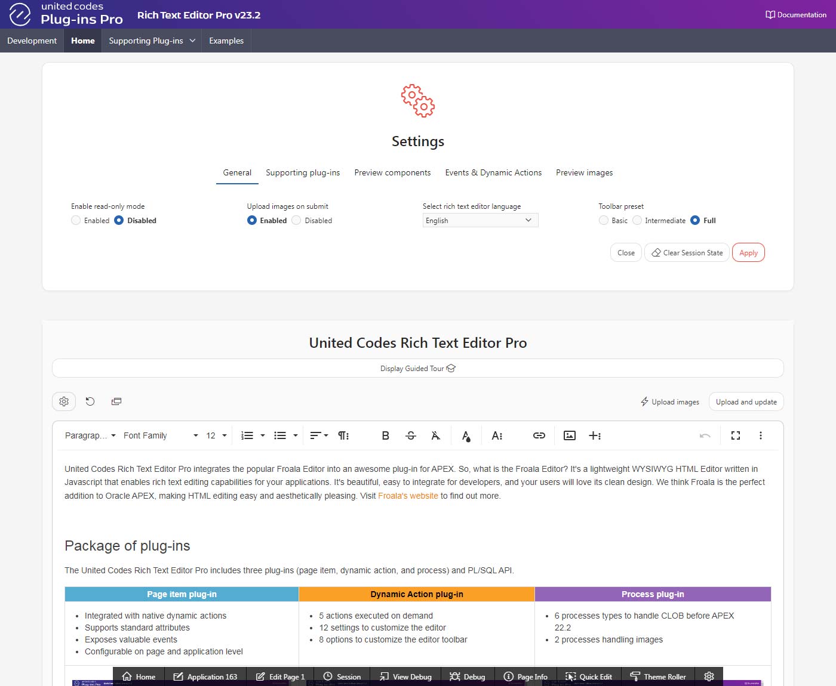Click the open in dialog window icon
Screen dimensions: 836x686
(116, 401)
